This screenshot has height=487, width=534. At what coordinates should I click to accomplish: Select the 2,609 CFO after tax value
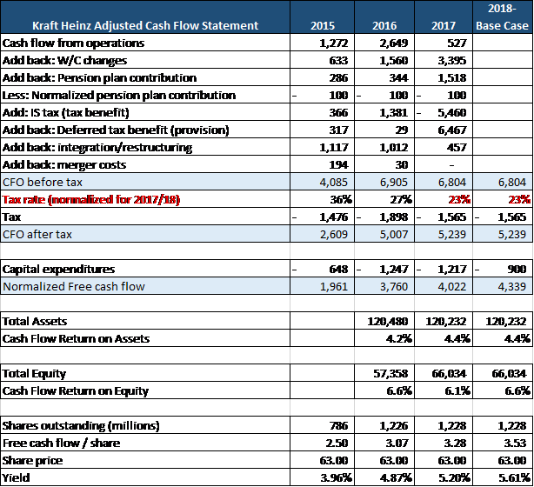[x=333, y=234]
